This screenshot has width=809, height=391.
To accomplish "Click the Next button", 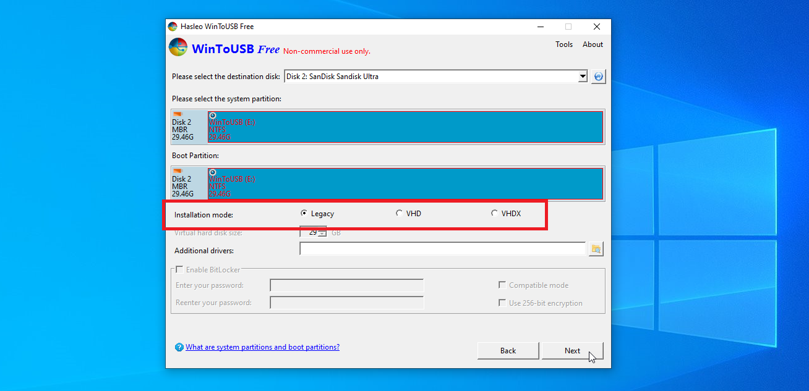I will (572, 351).
